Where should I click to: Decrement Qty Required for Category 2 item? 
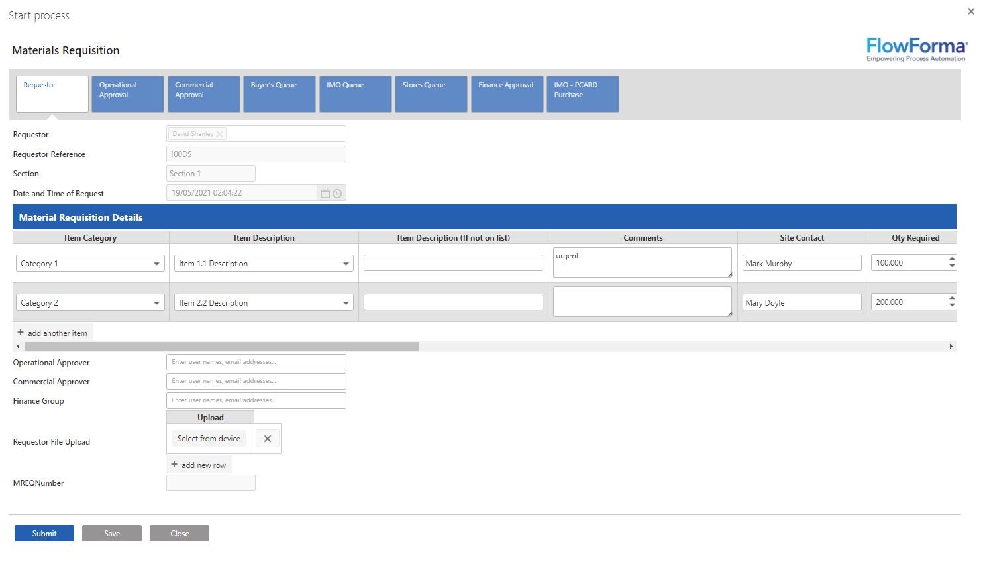tap(952, 305)
